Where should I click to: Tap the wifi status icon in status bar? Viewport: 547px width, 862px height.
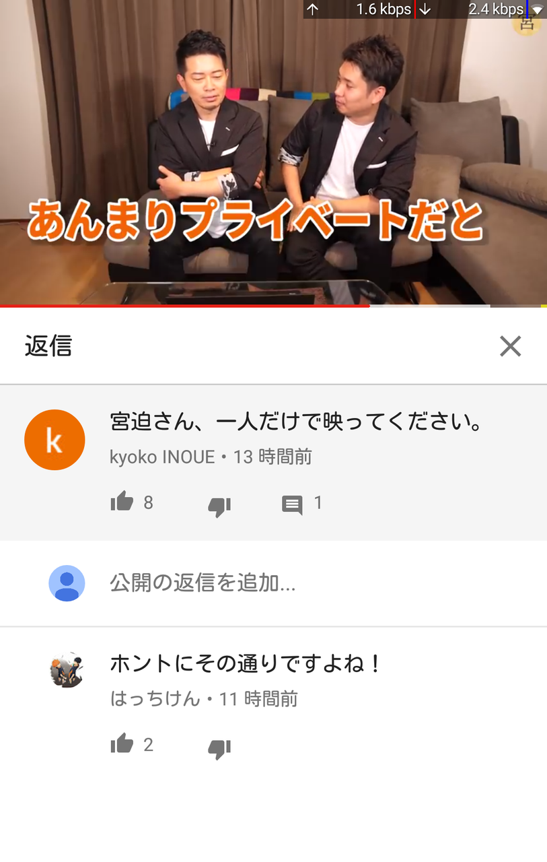538,9
